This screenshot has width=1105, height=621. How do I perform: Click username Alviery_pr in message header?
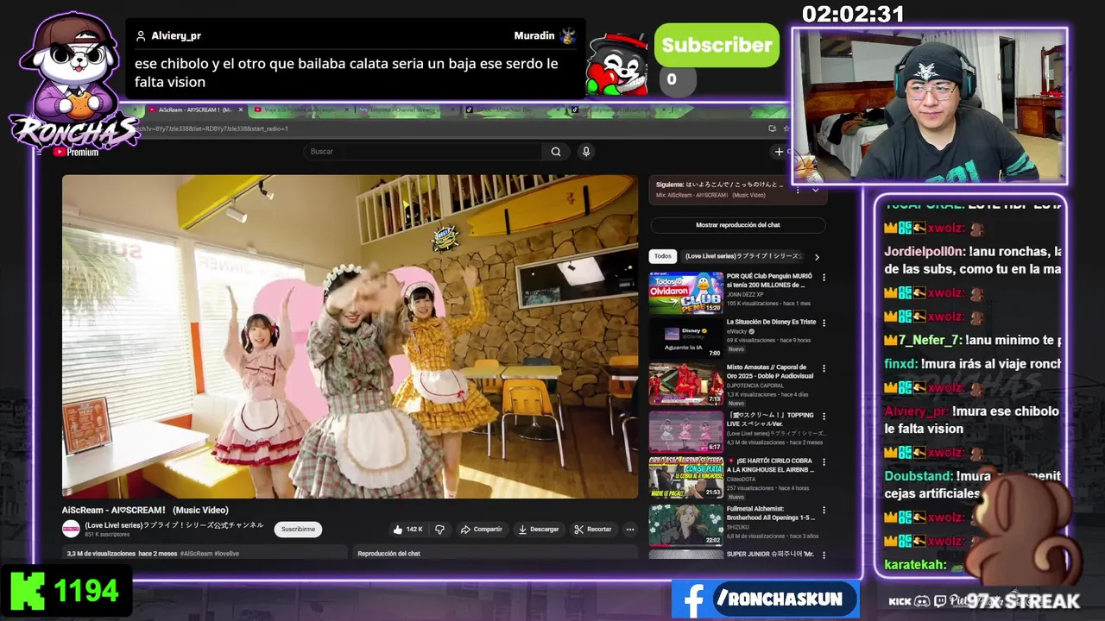[176, 36]
